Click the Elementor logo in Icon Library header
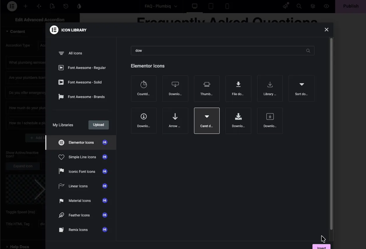Image resolution: width=366 pixels, height=249 pixels. [x=54, y=30]
